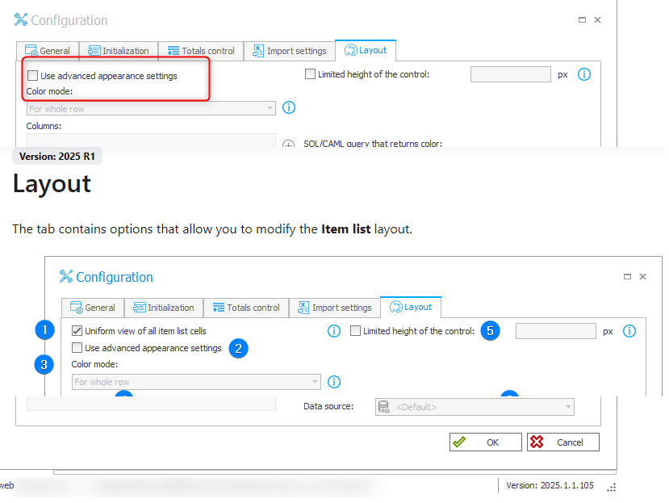669x503 pixels.
Task: Tick Use advanced appearance settings beside callout 2
Action: [x=77, y=347]
